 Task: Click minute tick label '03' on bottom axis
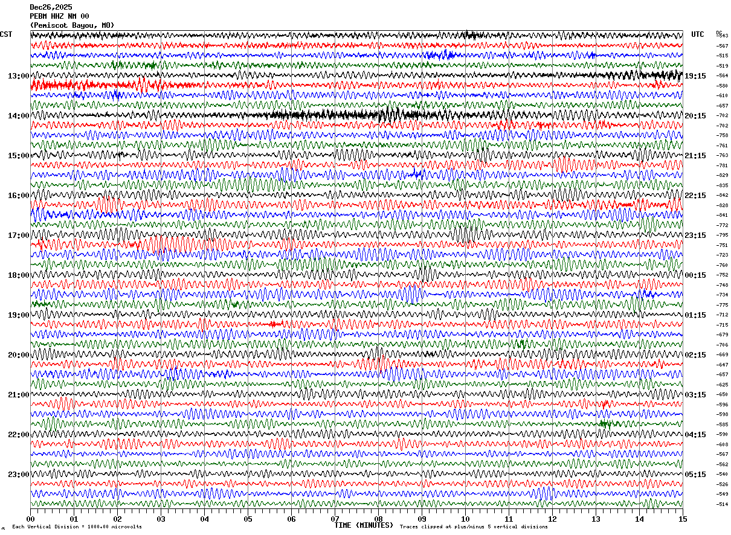coord(161,519)
